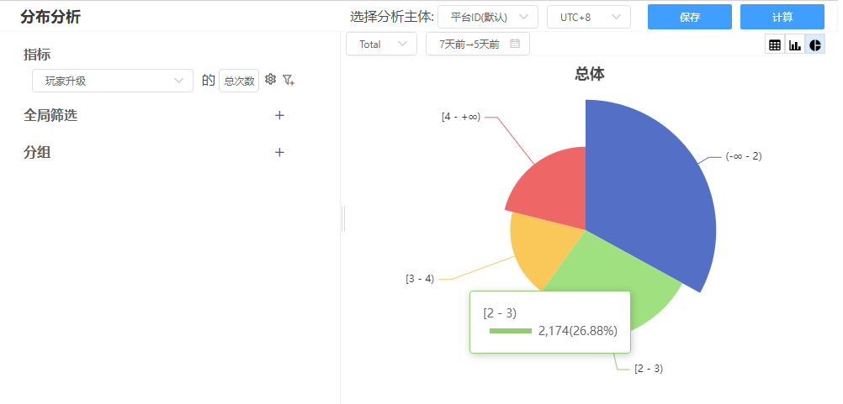Switch to pie chart view icon
The image size is (843, 404).
click(x=815, y=45)
